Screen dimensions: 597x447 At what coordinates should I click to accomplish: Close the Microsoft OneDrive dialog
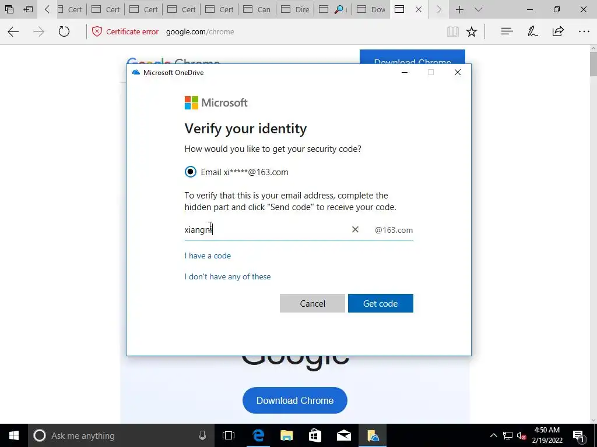pos(458,72)
